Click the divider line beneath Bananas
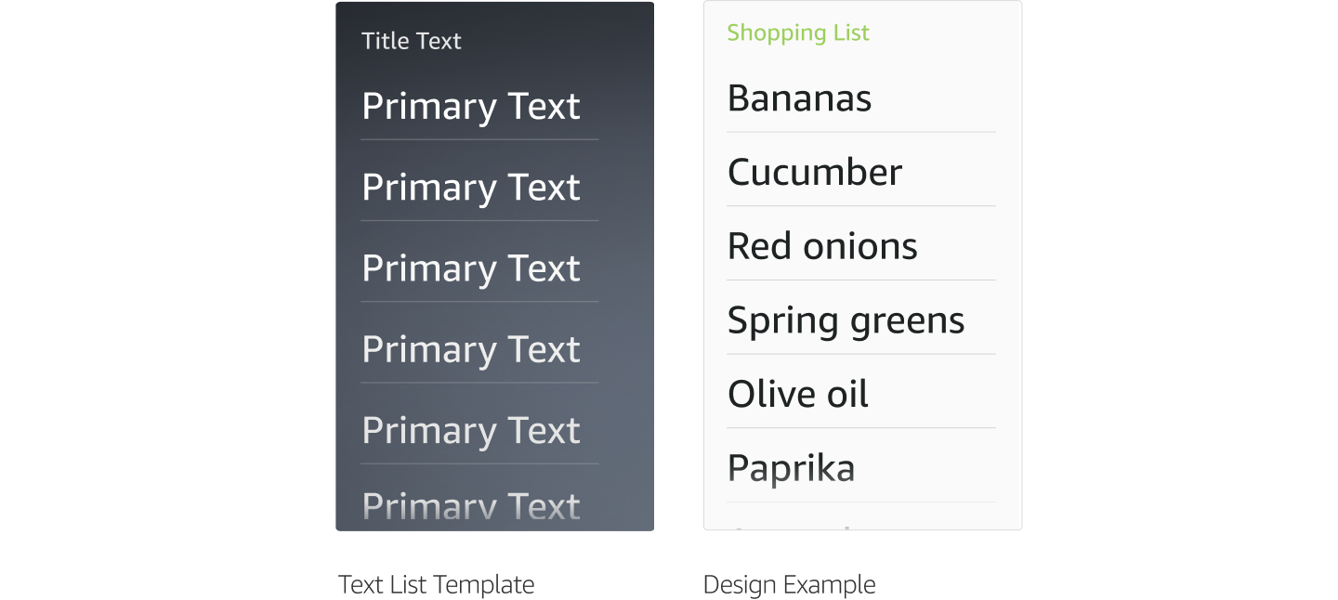This screenshot has height=600, width=1338. pos(860,132)
